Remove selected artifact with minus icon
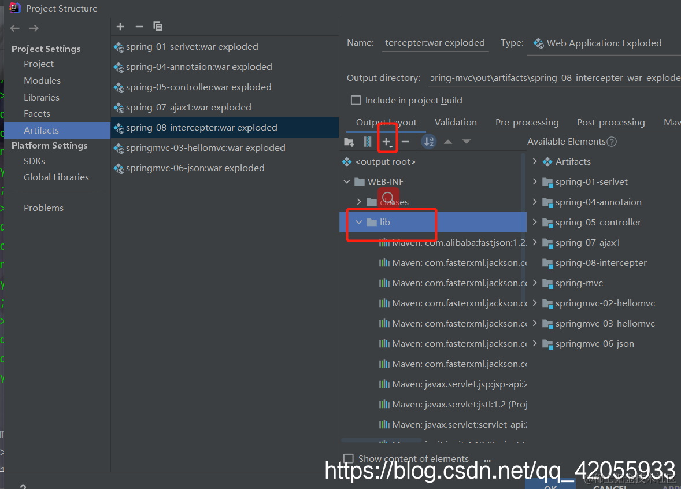This screenshot has width=681, height=489. point(139,27)
